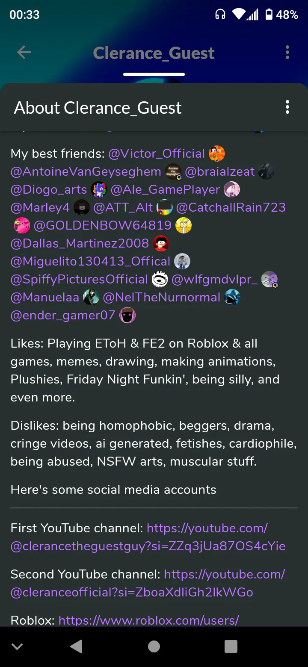
Task: Open the @AntoineVanGeyseghem profile mention
Action: [x=86, y=171]
